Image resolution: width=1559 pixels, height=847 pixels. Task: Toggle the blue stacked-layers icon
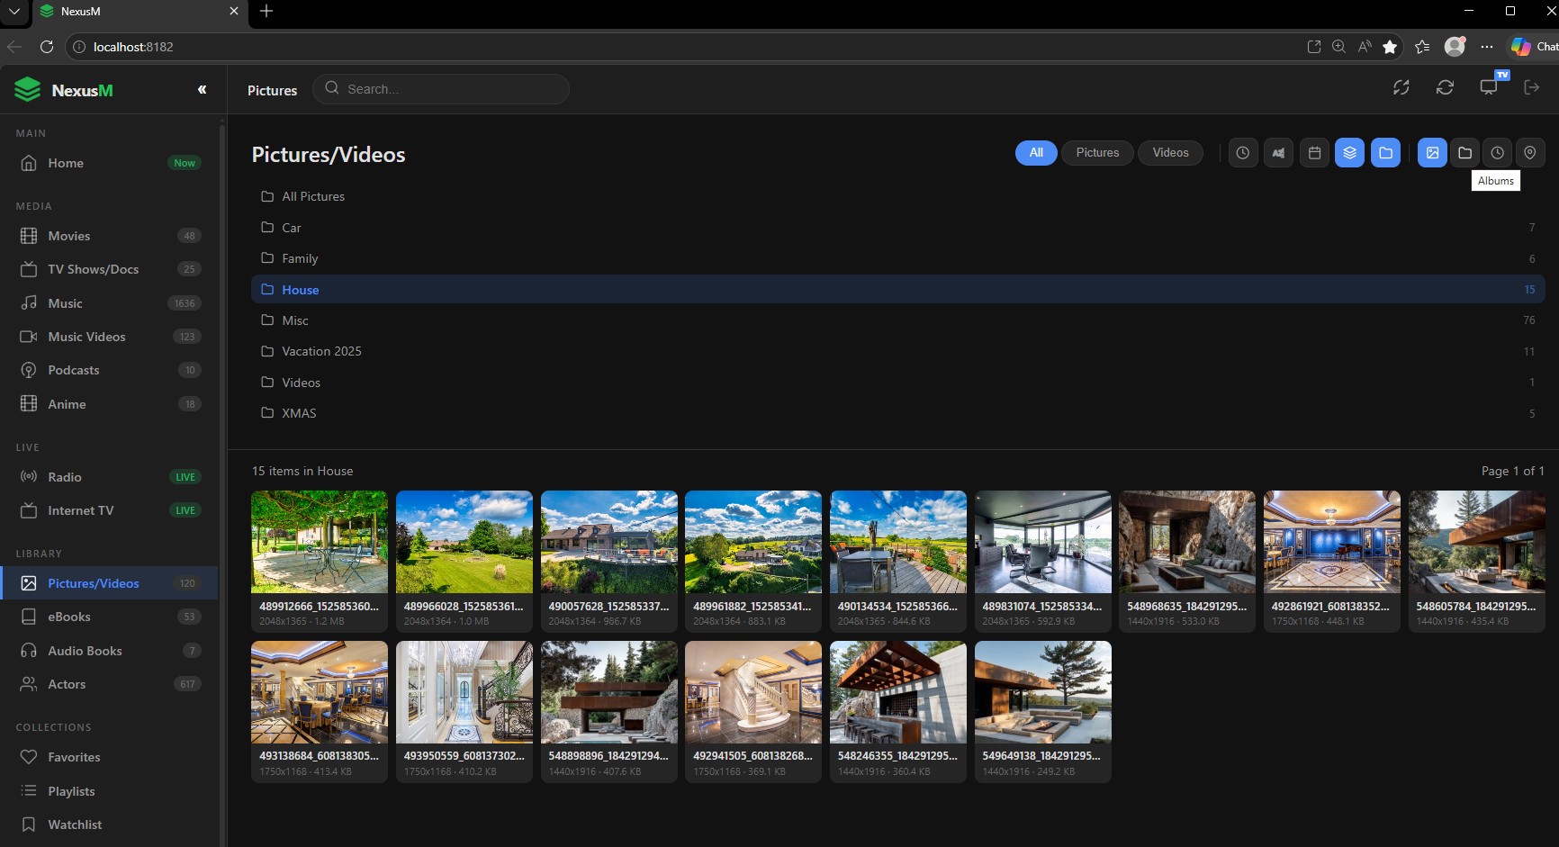point(1349,153)
